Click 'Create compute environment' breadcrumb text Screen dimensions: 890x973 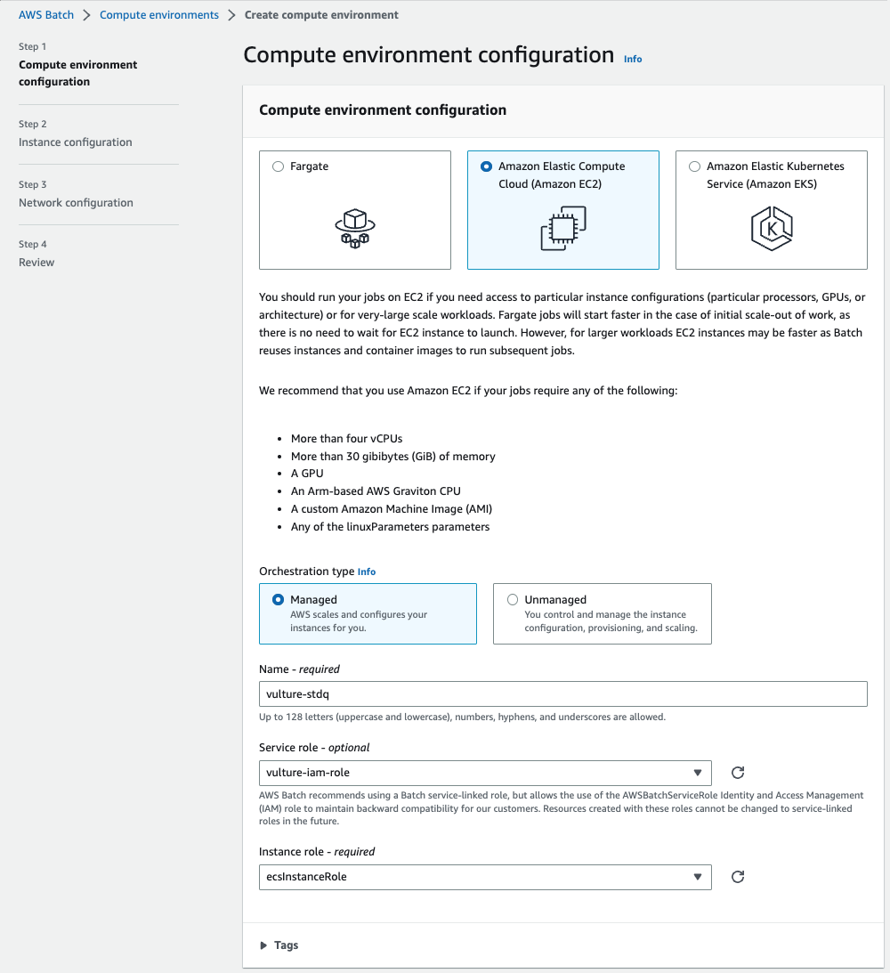tap(321, 15)
